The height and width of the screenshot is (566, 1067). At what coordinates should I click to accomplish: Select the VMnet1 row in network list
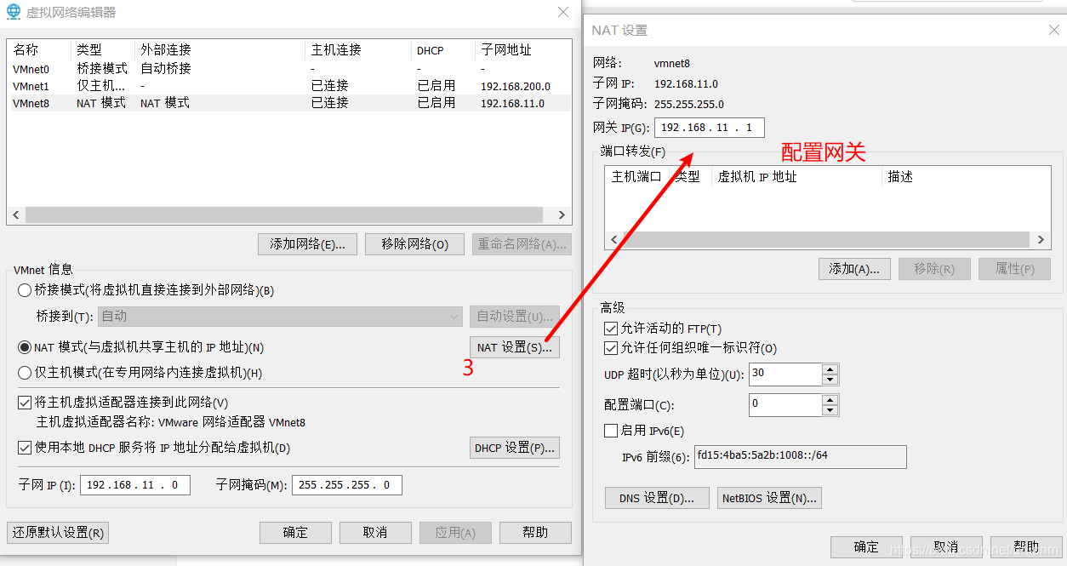point(288,85)
